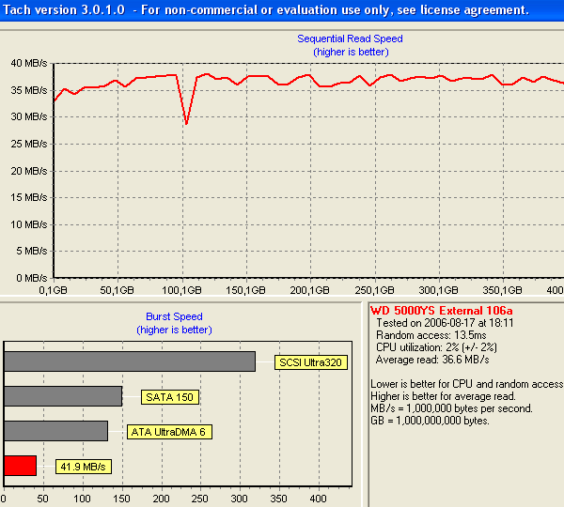564x507 pixels.
Task: Select the yellow SATA 150 label
Action: click(x=170, y=397)
